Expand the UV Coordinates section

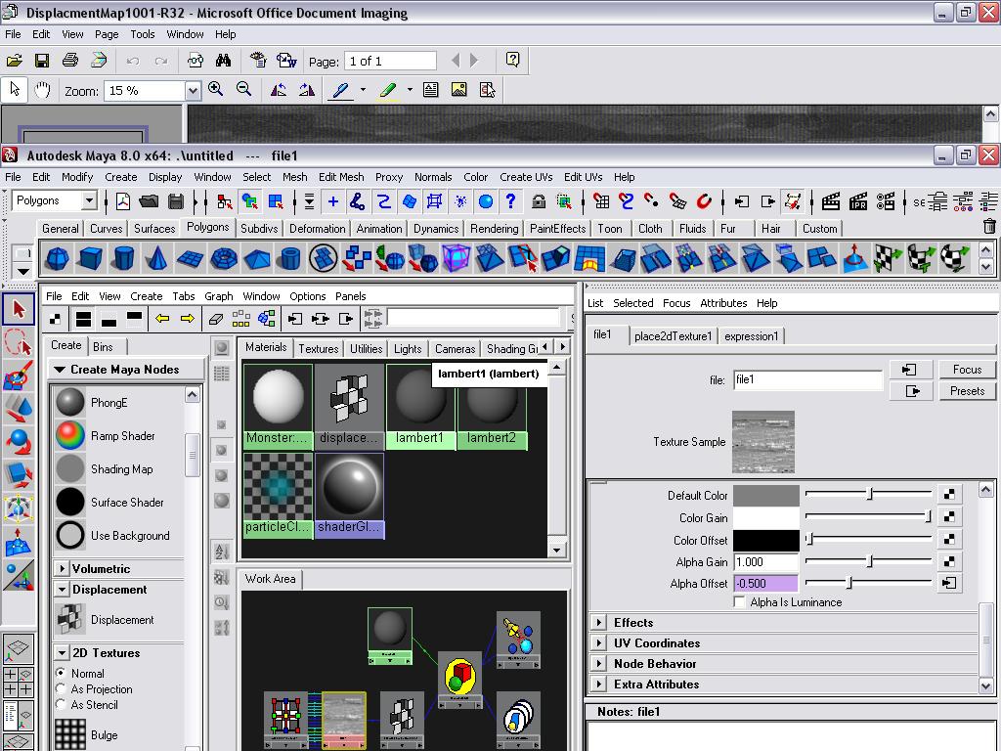(x=599, y=643)
